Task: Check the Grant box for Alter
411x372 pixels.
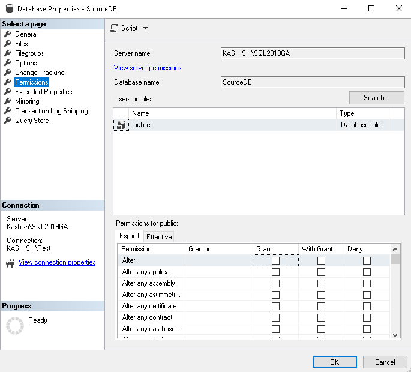Action: (275, 260)
